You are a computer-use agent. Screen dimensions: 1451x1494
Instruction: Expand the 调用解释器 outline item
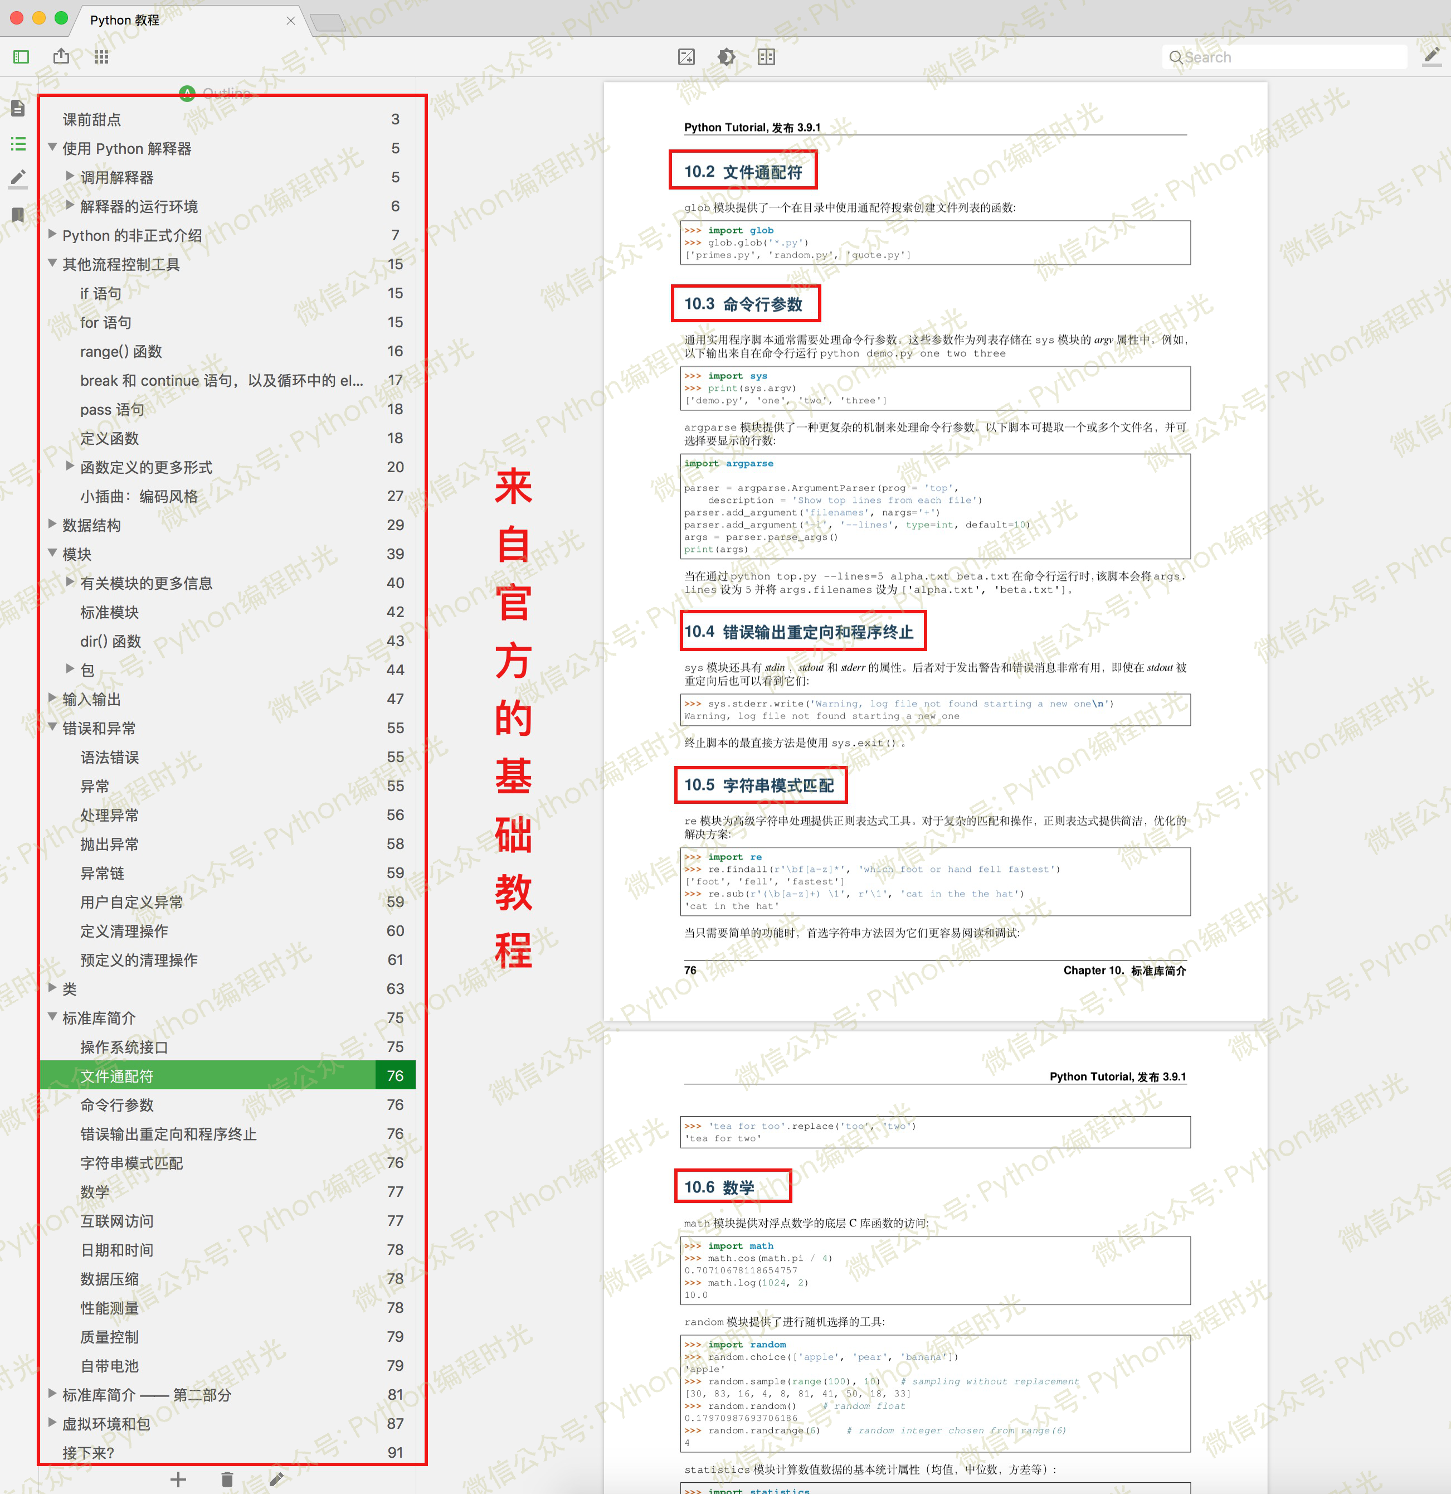pyautogui.click(x=70, y=176)
